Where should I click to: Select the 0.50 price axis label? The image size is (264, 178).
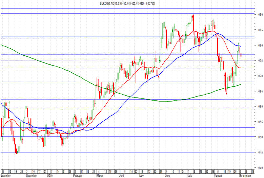pyautogui.click(x=260, y=137)
